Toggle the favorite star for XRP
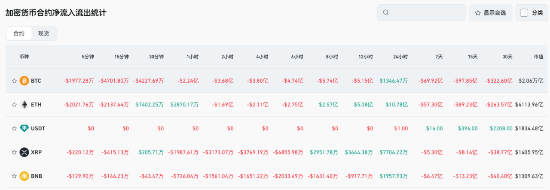 pos(14,152)
